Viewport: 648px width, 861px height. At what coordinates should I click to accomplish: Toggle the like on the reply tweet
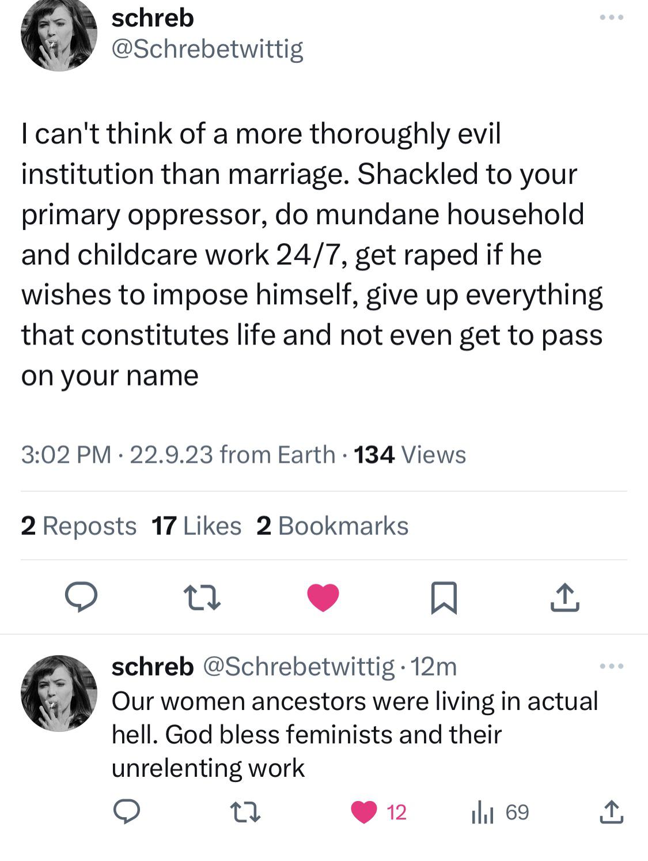point(364,812)
